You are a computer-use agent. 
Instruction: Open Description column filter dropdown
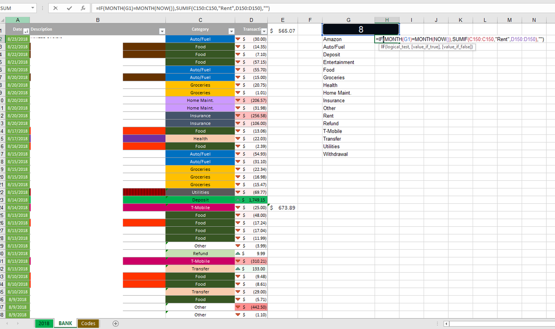pyautogui.click(x=162, y=31)
